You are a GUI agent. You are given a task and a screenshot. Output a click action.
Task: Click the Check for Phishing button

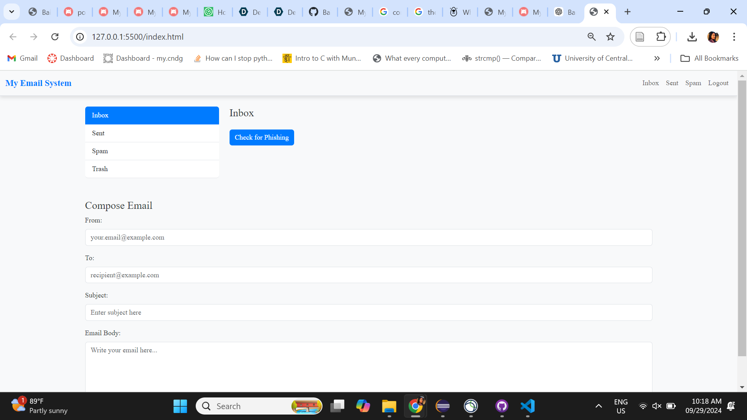(x=261, y=137)
